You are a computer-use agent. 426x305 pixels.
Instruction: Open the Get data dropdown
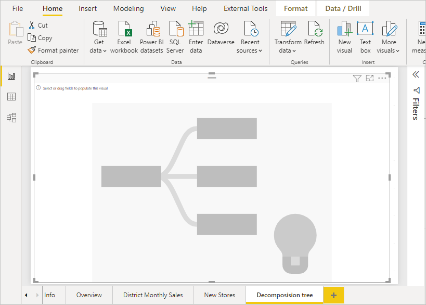coord(98,37)
